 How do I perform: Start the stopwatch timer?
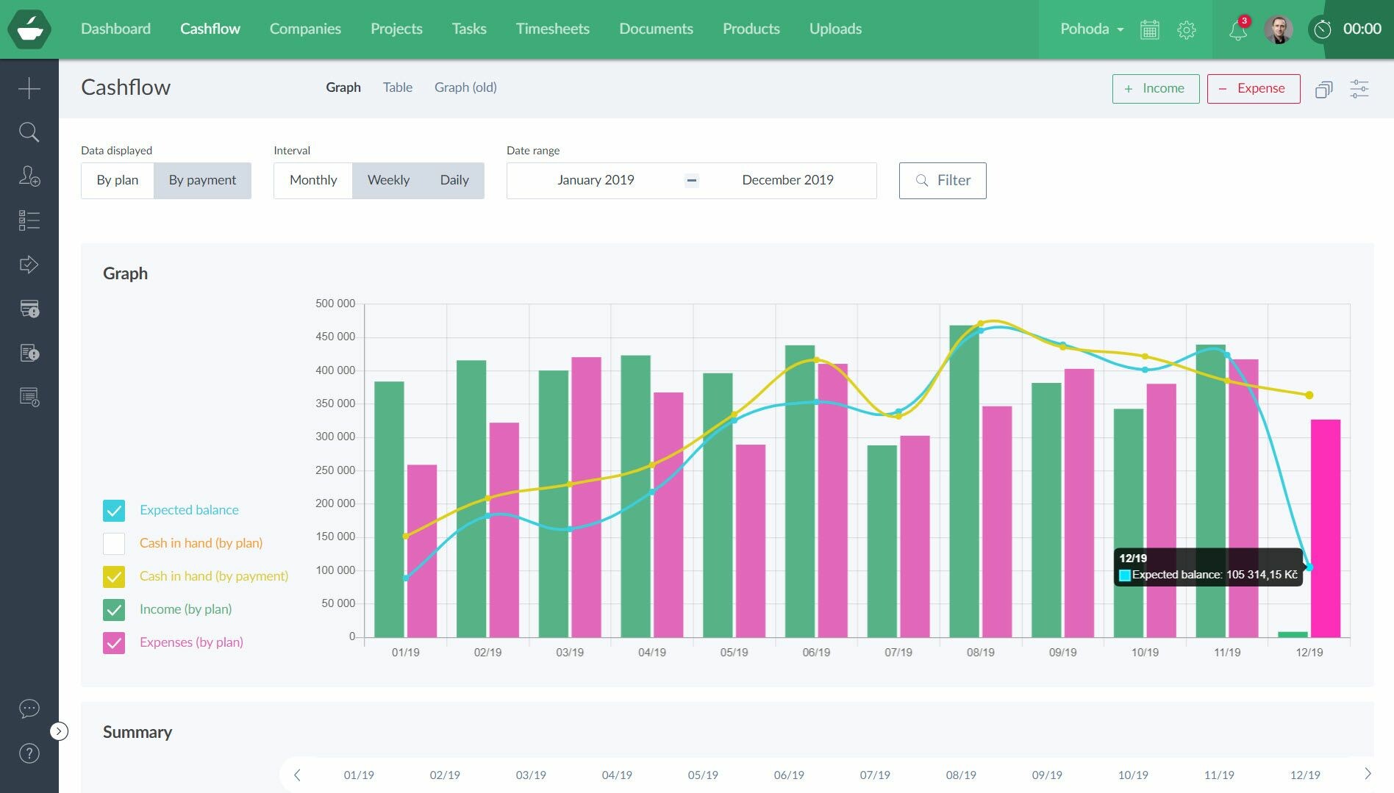click(1323, 29)
